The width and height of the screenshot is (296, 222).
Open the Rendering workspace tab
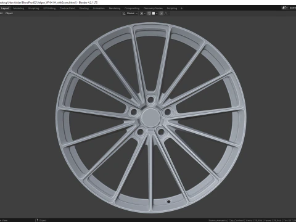pos(115,9)
